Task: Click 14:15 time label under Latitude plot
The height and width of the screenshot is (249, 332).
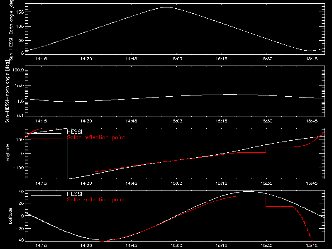Action: 41,246
